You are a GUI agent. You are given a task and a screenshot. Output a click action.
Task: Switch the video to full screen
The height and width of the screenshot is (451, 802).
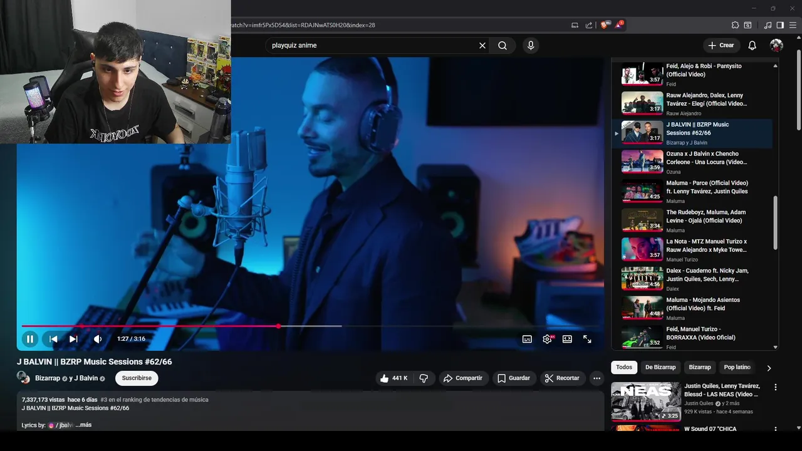(587, 339)
